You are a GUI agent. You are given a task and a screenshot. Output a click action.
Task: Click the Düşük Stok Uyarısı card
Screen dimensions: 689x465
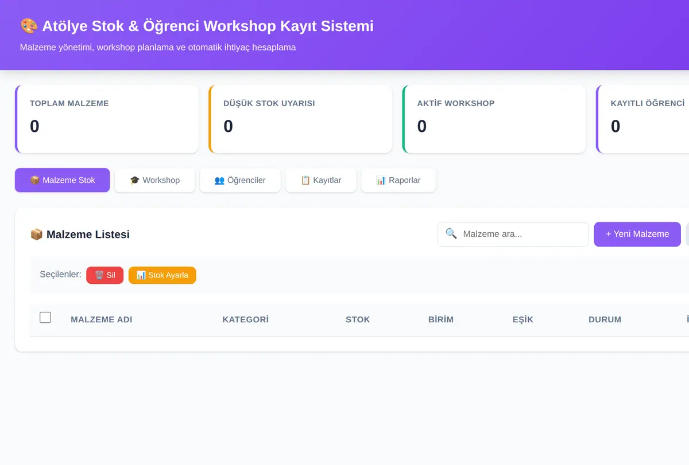click(300, 119)
